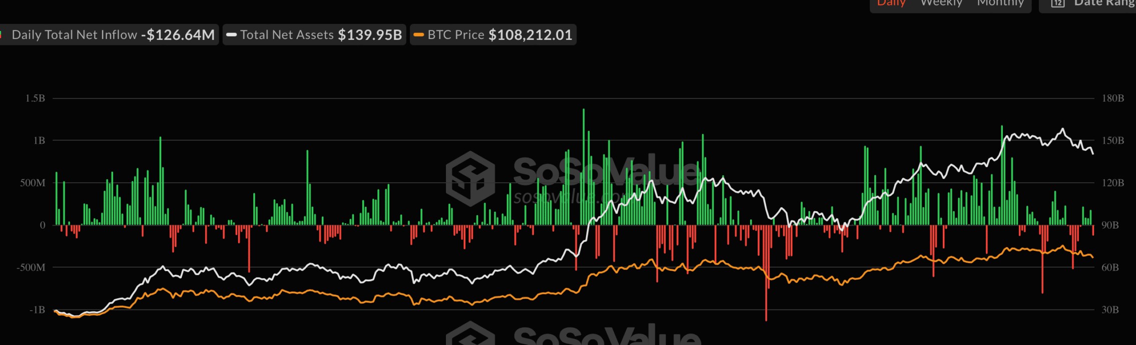Click the 1.5B left axis label
The width and height of the screenshot is (1136, 345).
[35, 98]
